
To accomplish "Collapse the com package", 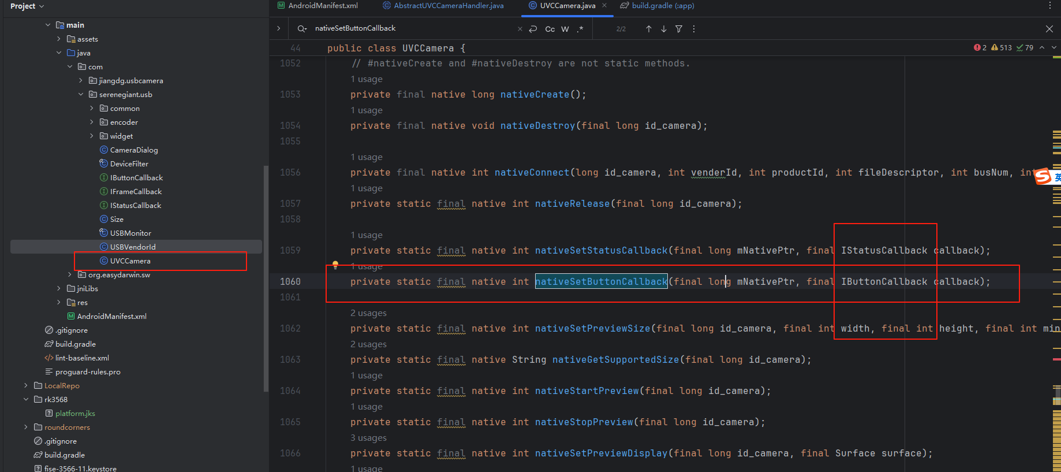I will 70,67.
